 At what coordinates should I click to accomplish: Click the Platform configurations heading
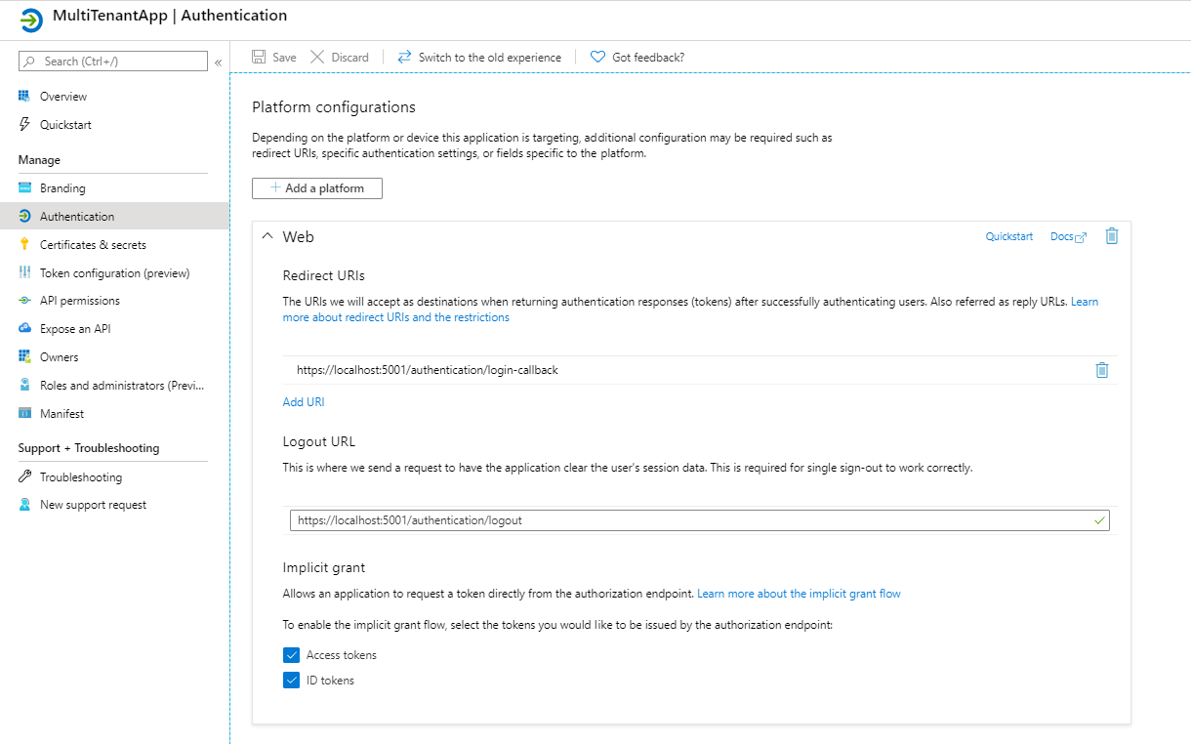point(334,107)
